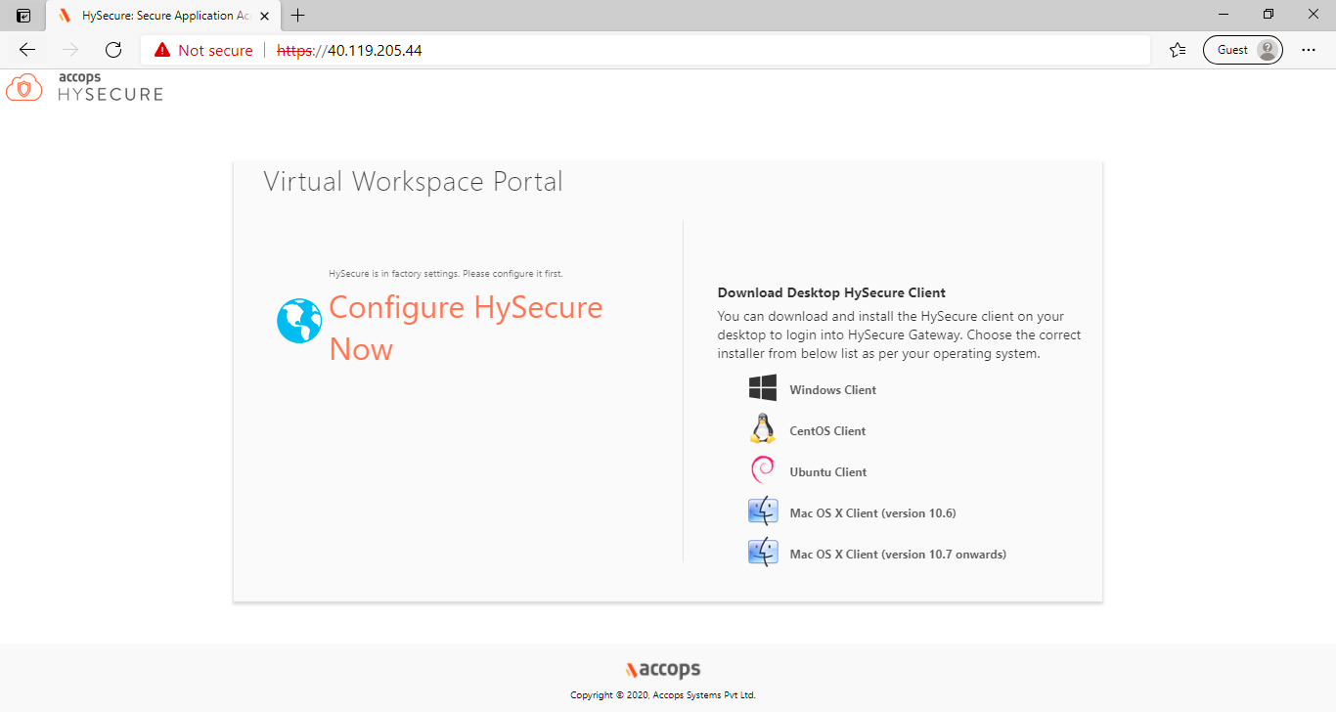Image resolution: width=1336 pixels, height=712 pixels.
Task: Open the Configure HySecure Now link
Action: pos(466,328)
